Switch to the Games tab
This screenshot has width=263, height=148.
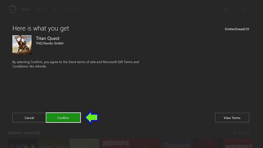click(x=41, y=10)
